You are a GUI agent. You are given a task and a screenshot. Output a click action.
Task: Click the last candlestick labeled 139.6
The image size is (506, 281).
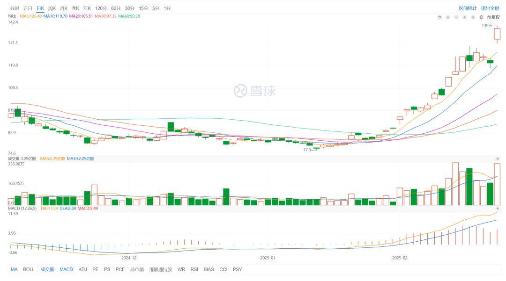coord(497,34)
